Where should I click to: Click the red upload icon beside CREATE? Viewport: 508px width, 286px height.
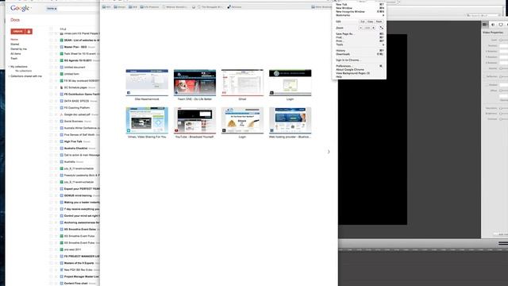29,32
